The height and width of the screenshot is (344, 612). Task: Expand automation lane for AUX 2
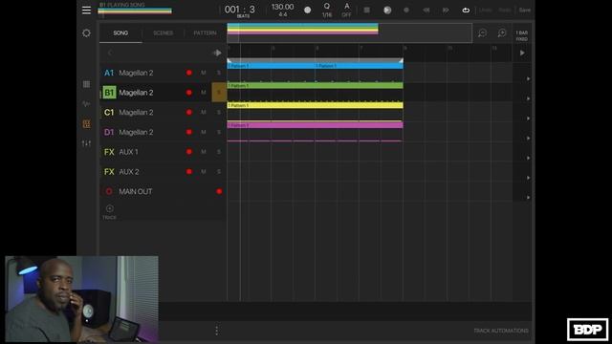click(528, 178)
